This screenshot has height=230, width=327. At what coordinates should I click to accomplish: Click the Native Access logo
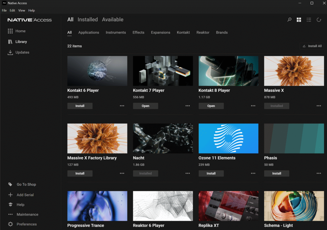tap(30, 20)
